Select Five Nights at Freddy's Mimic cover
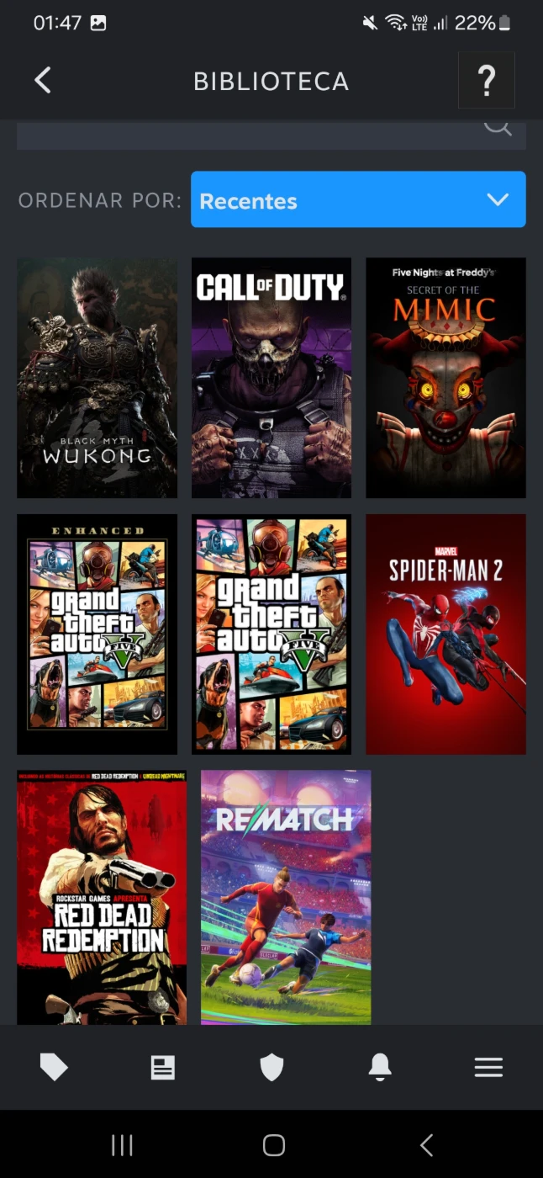 [445, 378]
